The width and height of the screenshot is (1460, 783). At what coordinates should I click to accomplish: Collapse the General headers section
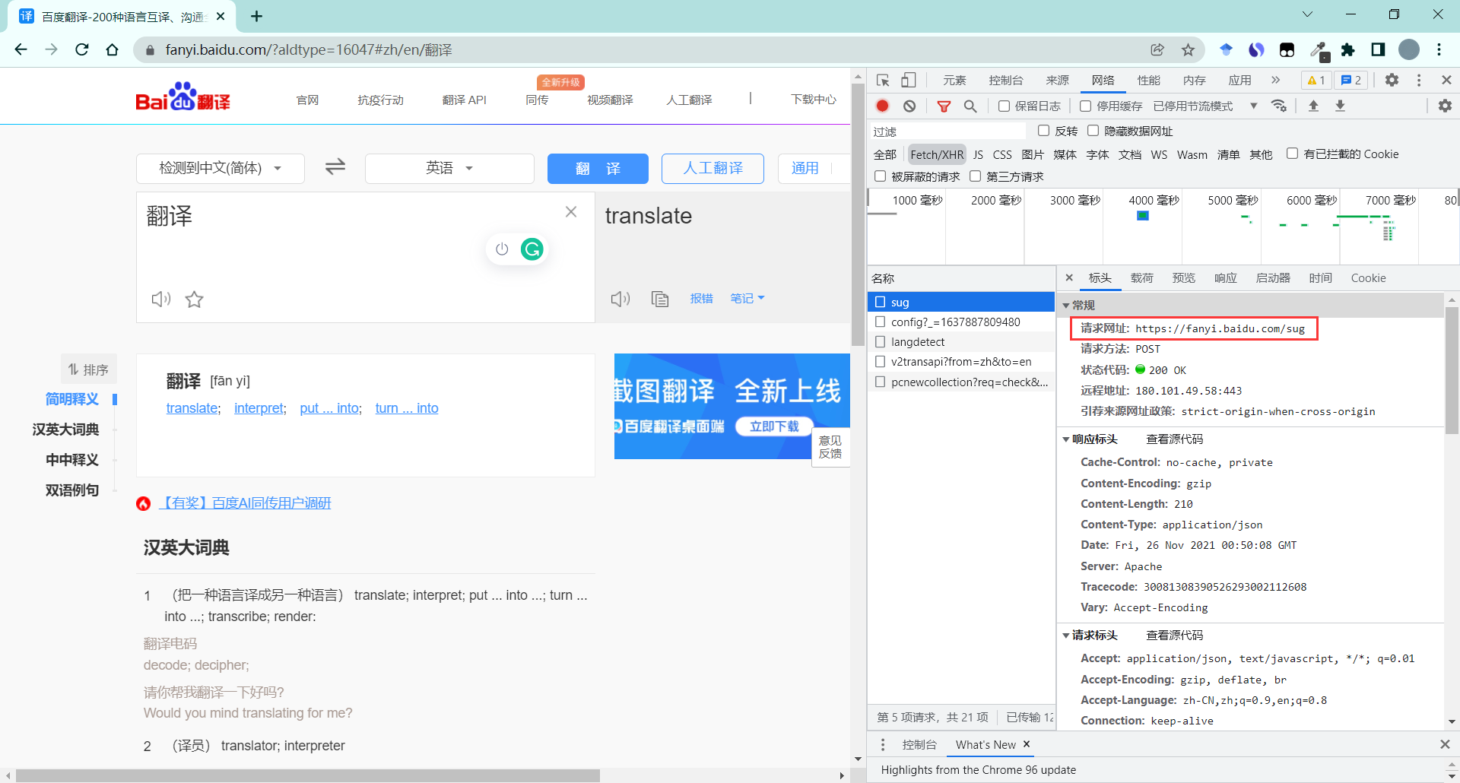tap(1066, 306)
